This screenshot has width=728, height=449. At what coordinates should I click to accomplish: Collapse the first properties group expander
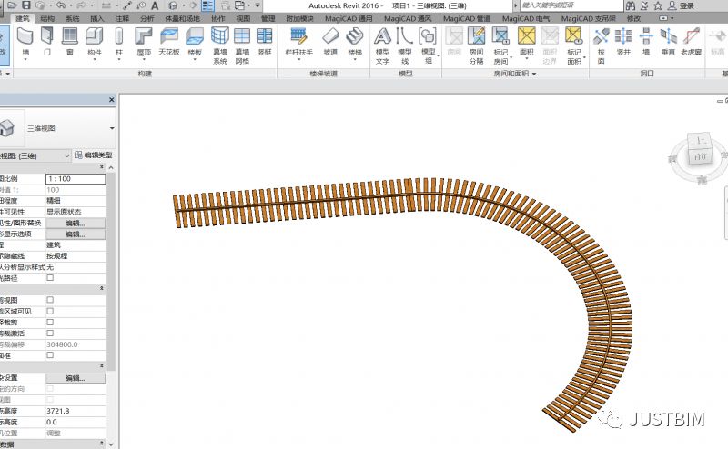point(102,166)
